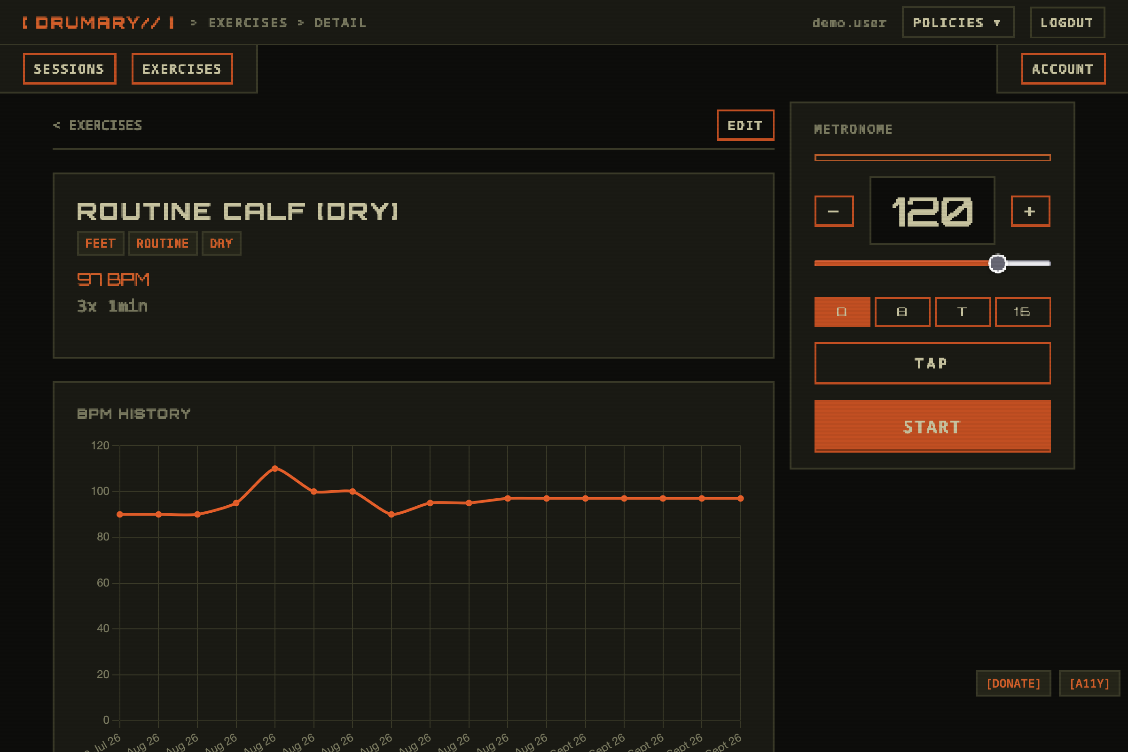Screen dimensions: 1128x752
Task: Open the [A11Y] accessibility button
Action: (x=1089, y=683)
